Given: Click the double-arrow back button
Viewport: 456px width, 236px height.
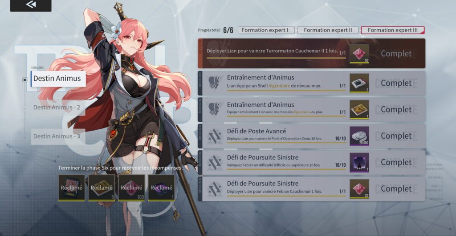Looking at the screenshot, I should click(x=31, y=5).
